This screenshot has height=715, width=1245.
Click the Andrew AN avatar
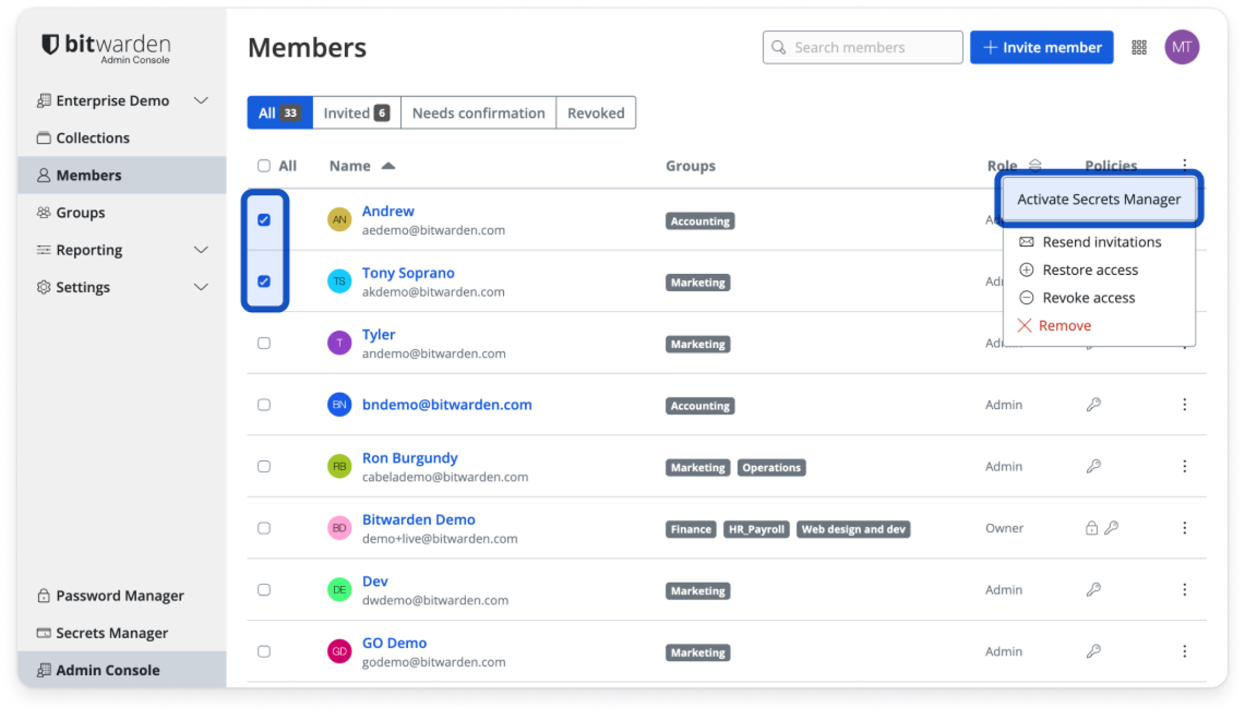[x=339, y=219]
